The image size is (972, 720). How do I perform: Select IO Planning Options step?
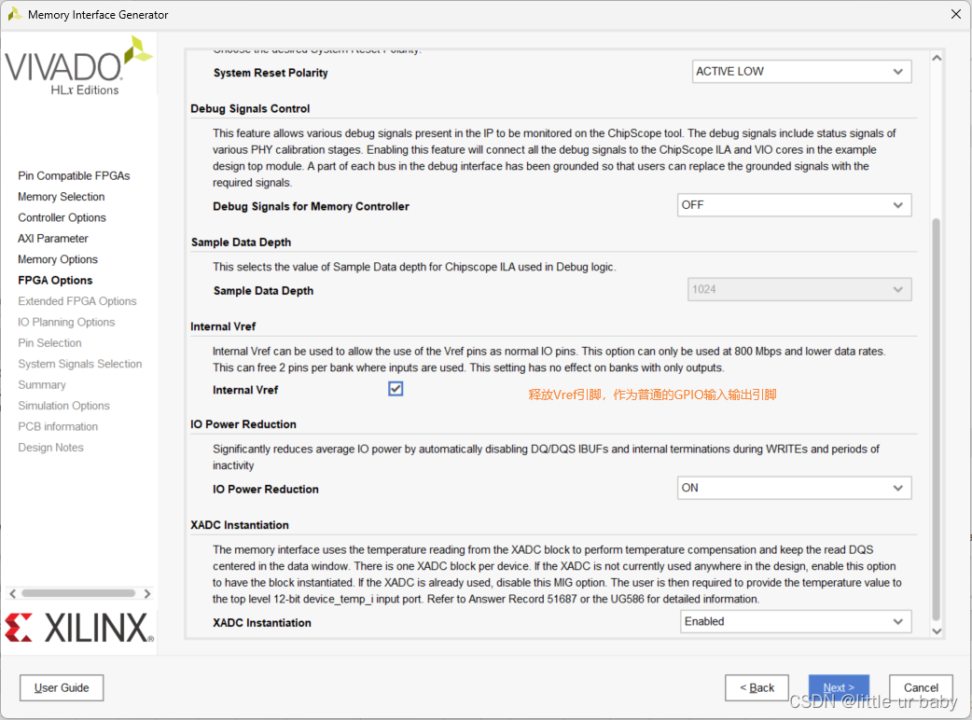tap(66, 322)
